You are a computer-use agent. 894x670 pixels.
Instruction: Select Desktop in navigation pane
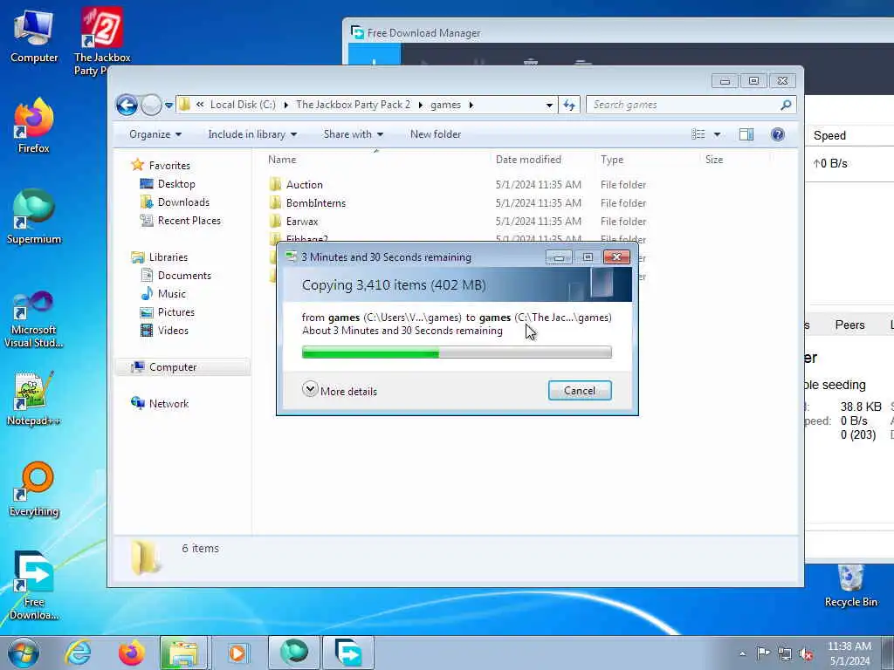(176, 184)
